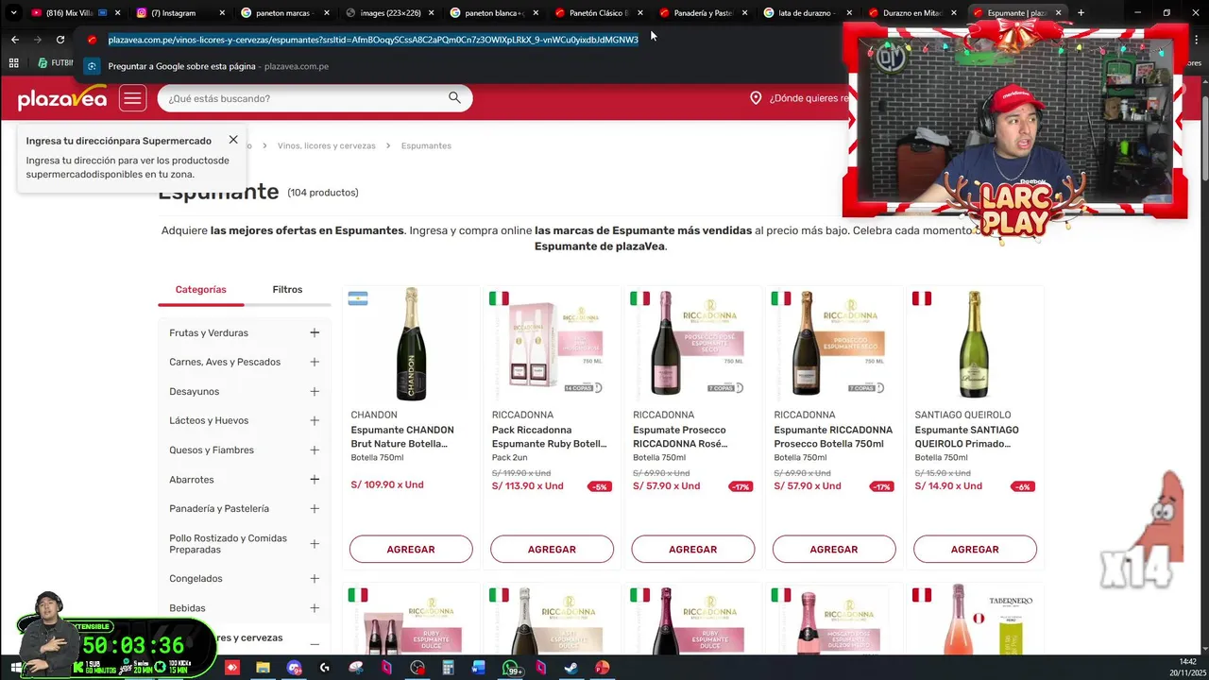
Task: Open Steam from taskbar
Action: [x=571, y=668]
